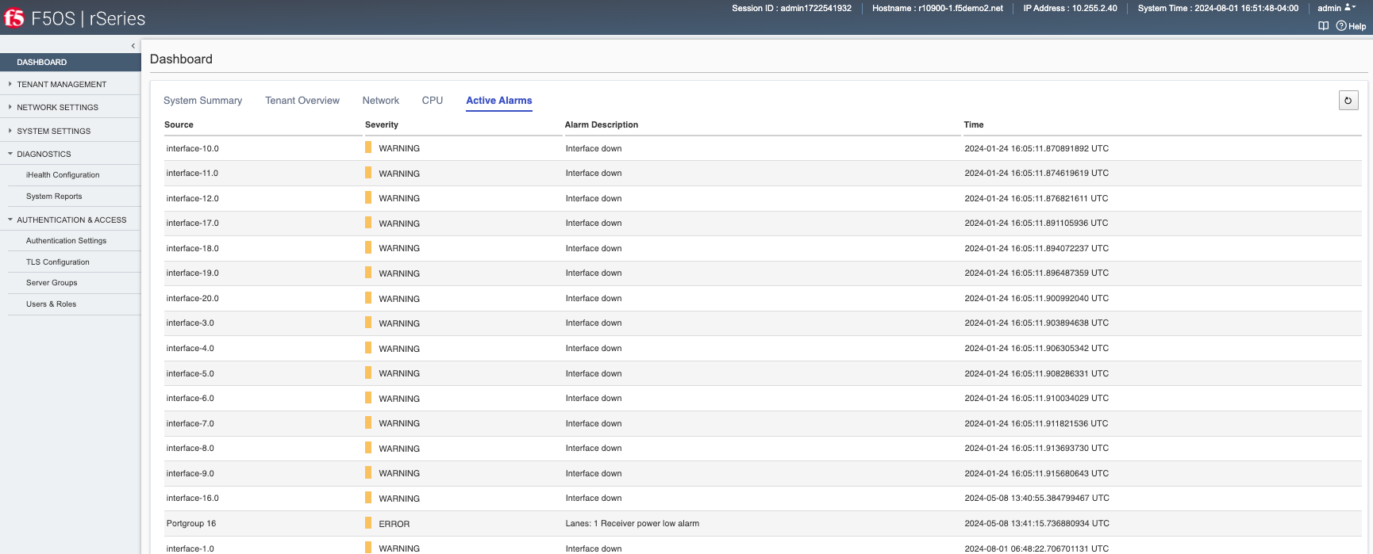This screenshot has height=554, width=1373.
Task: Click the interface-8.0 source cell
Action: point(190,448)
